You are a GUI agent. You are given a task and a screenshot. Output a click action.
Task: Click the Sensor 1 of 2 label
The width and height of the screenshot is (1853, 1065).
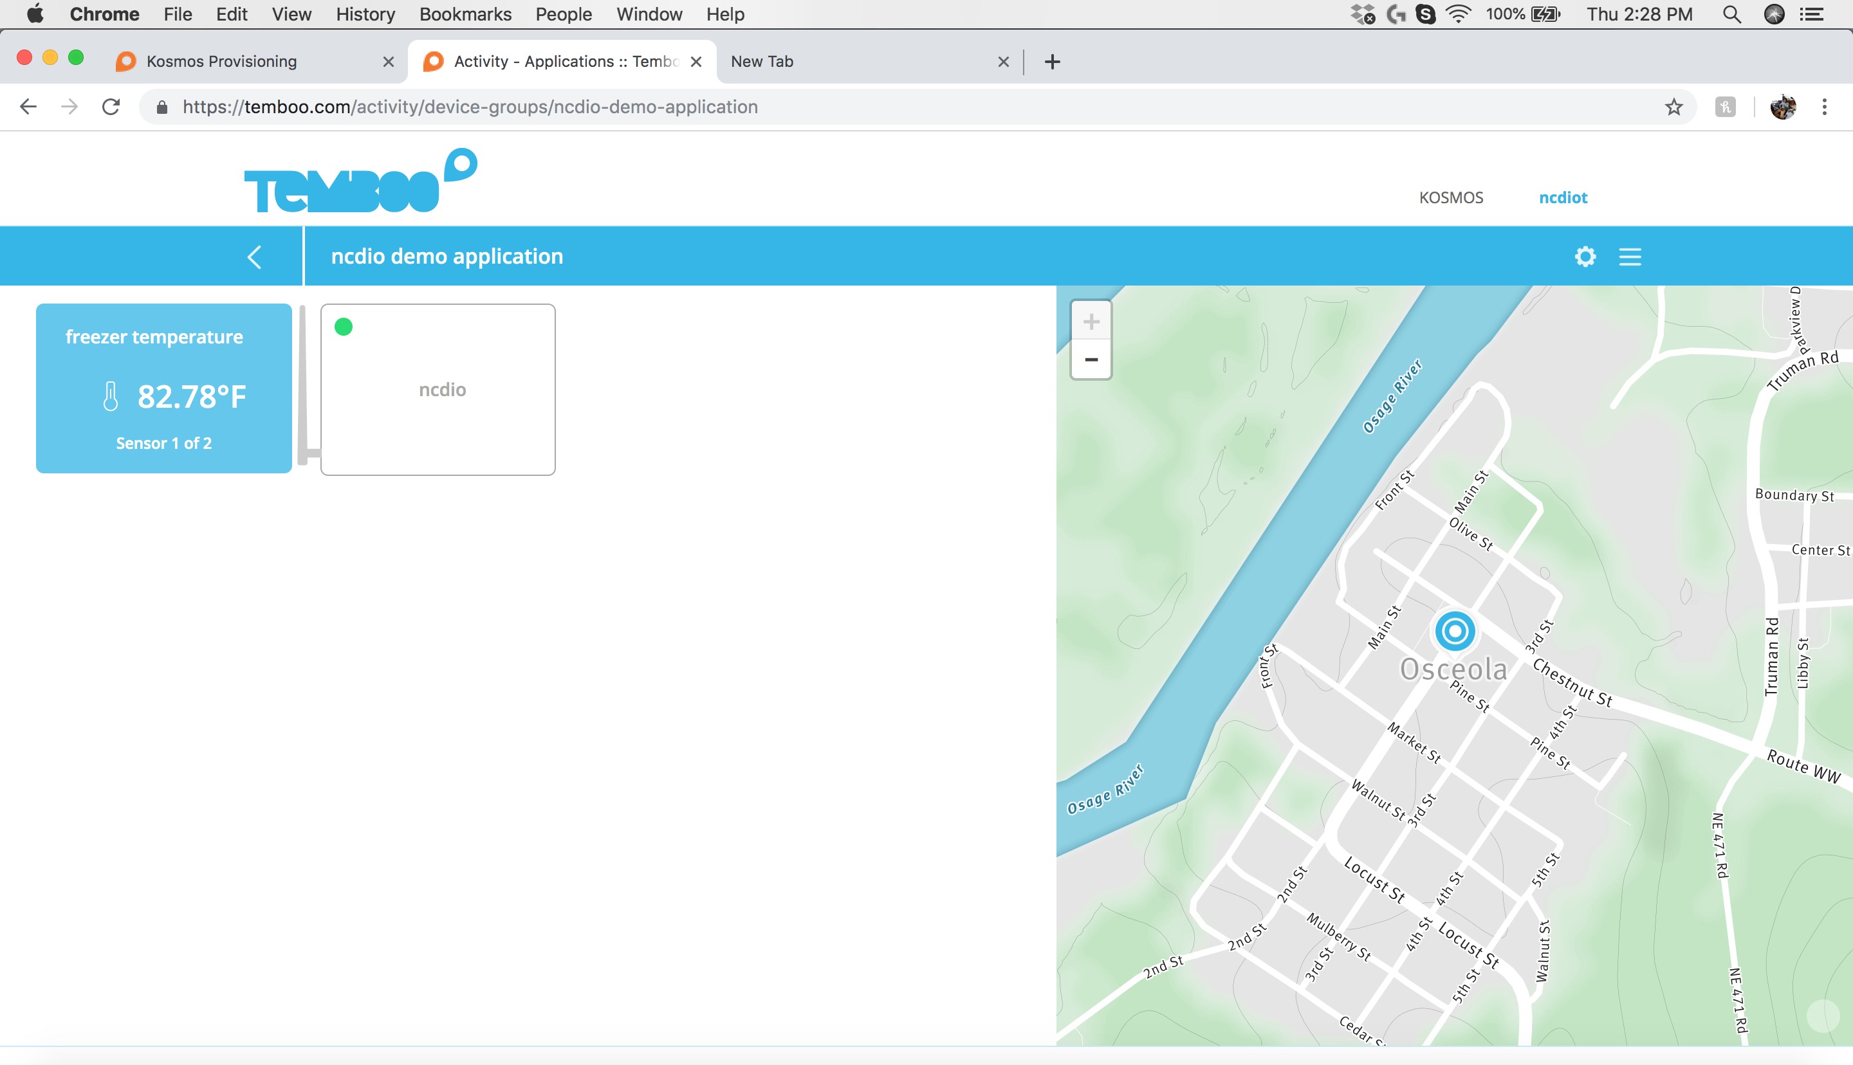(x=164, y=443)
